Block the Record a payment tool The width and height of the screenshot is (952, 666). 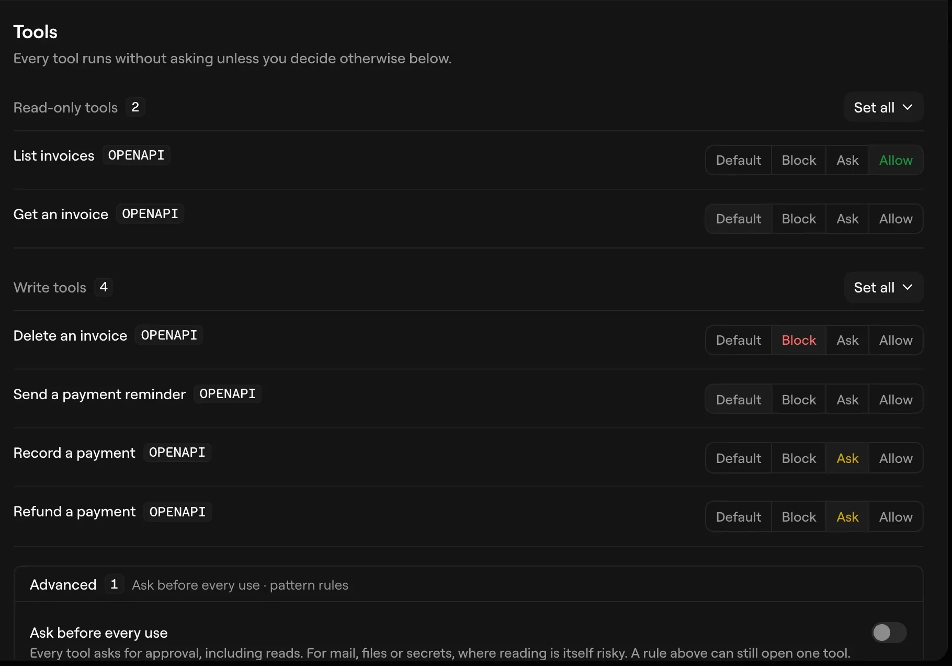coord(799,458)
